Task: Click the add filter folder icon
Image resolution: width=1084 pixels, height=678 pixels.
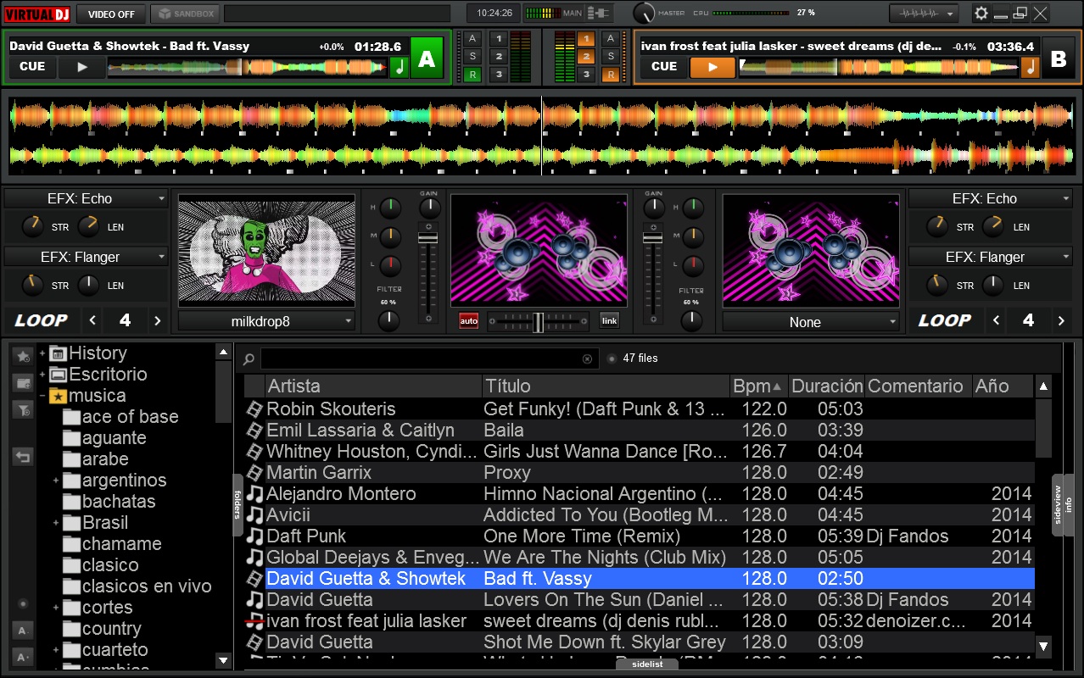Action: pos(23,409)
